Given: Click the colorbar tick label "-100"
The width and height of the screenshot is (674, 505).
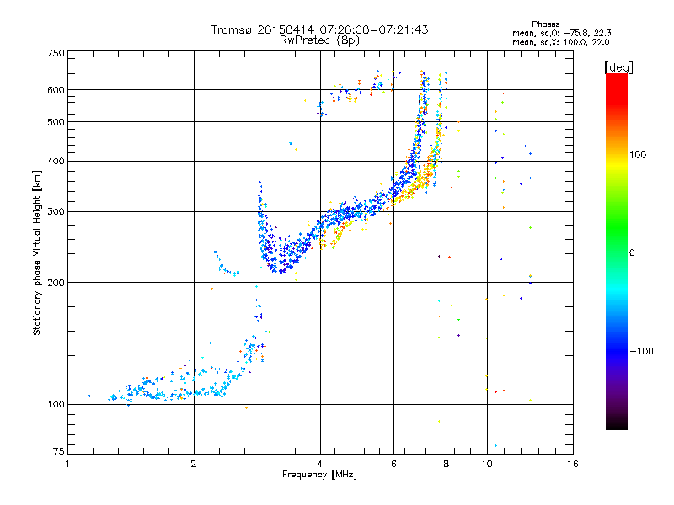Looking at the screenshot, I should pos(641,351).
